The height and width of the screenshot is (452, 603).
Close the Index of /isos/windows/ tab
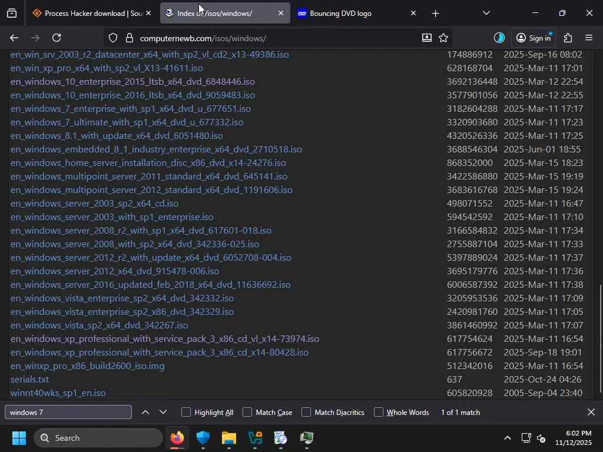(281, 13)
